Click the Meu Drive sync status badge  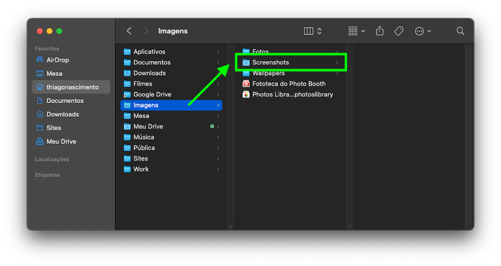pyautogui.click(x=212, y=126)
